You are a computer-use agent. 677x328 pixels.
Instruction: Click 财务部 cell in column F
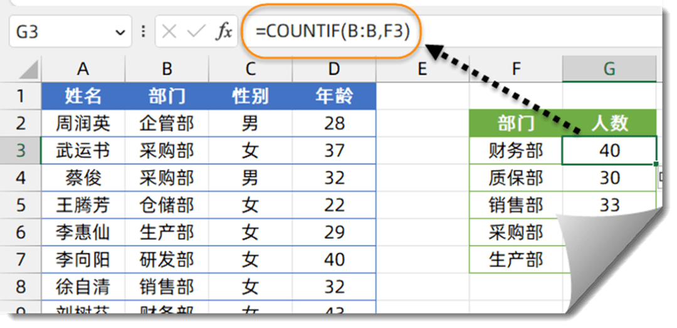[x=516, y=151]
